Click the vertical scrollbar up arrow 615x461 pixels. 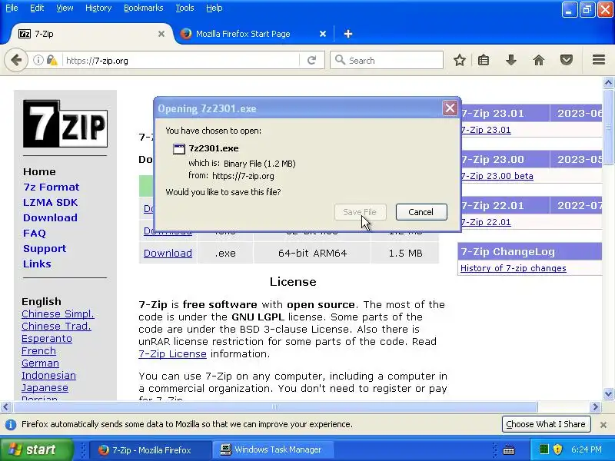pos(608,83)
